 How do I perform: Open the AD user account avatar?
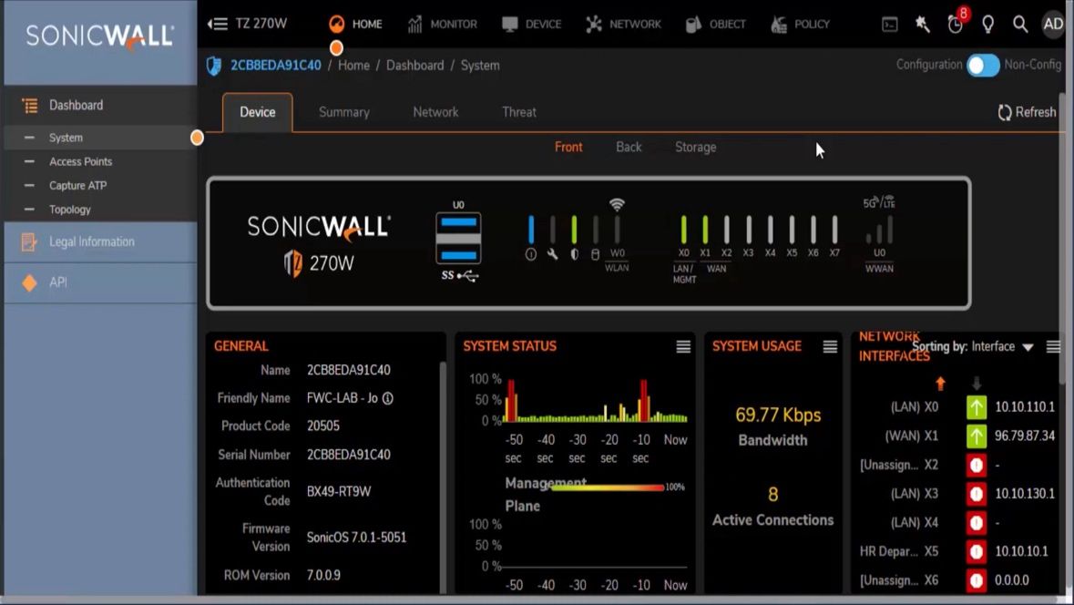1053,24
